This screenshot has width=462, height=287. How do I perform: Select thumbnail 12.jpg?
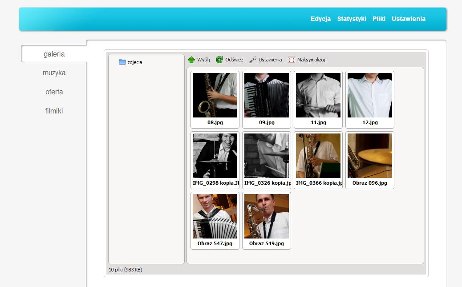(370, 95)
